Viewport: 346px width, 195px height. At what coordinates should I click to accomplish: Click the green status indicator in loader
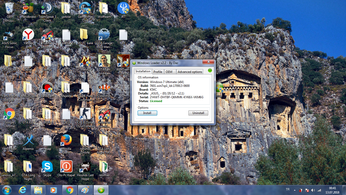[x=210, y=70]
